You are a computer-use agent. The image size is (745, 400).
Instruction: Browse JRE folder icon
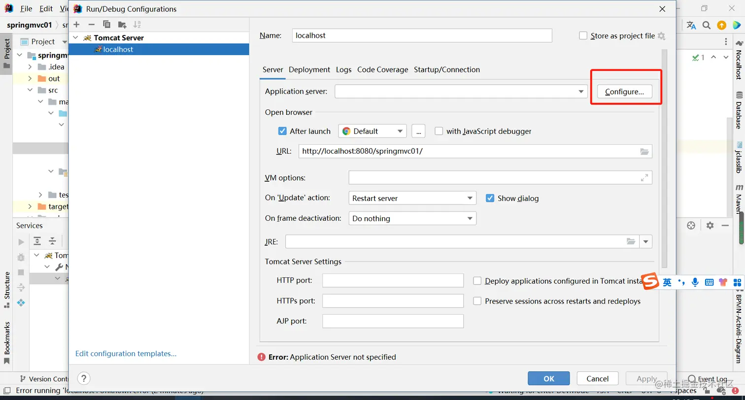(x=631, y=241)
